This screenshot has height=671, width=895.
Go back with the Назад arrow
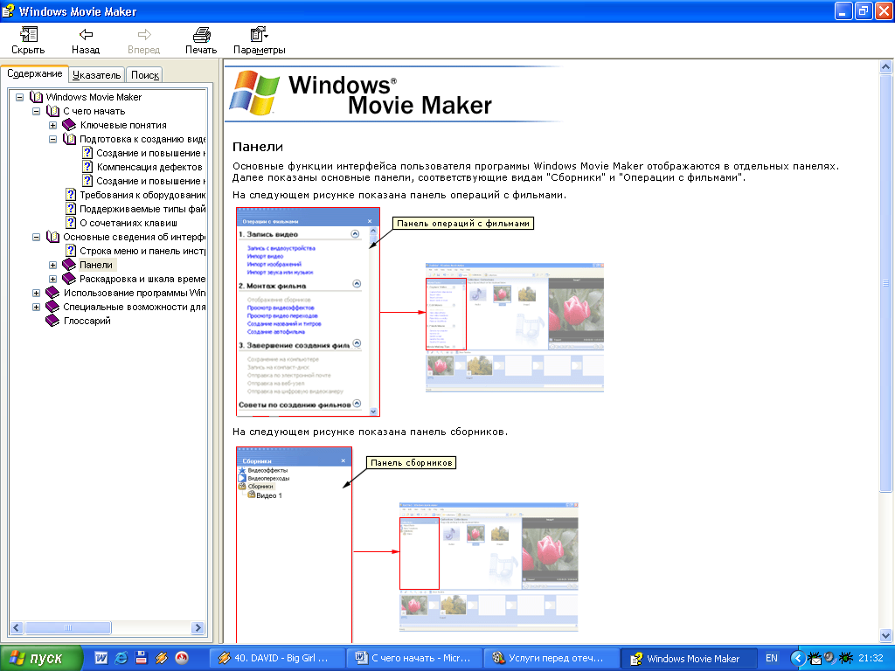pyautogui.click(x=86, y=35)
